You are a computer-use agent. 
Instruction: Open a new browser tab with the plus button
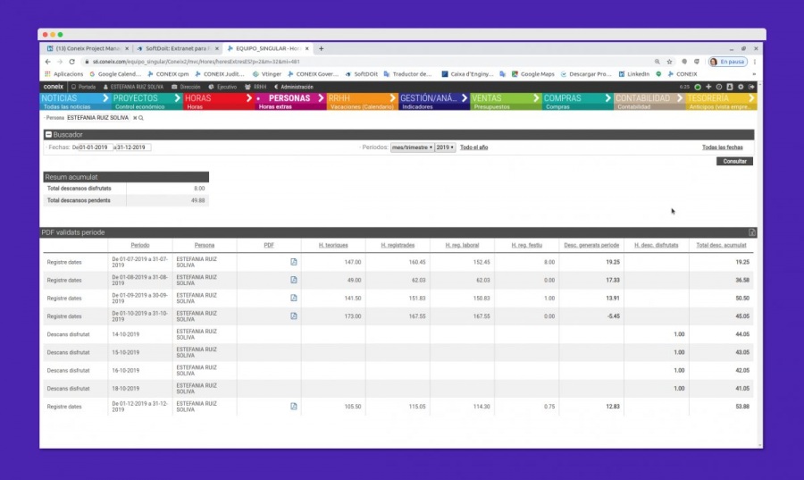tap(321, 49)
